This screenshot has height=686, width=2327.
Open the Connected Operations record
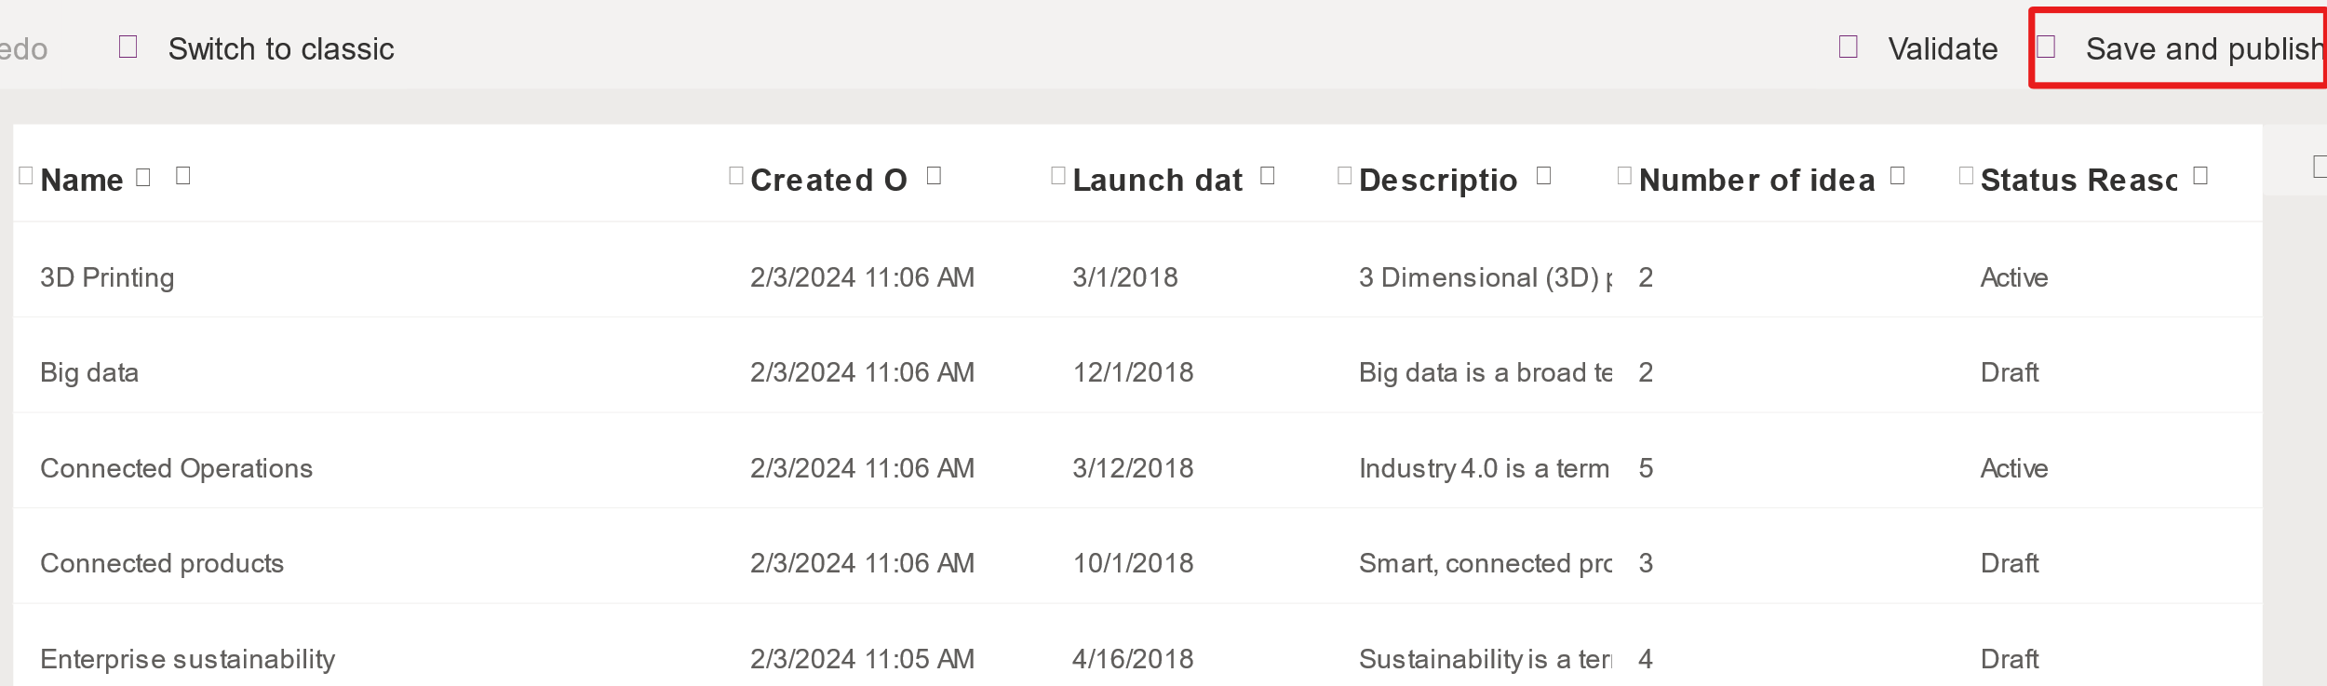click(x=176, y=468)
